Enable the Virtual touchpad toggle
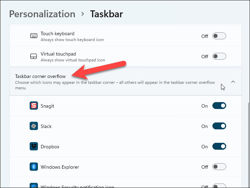Image resolution: width=250 pixels, height=188 pixels. click(x=219, y=56)
